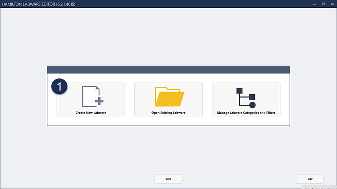This screenshot has height=189, width=337.
Task: Click the Manage Labware Categories tree icon
Action: tap(246, 98)
